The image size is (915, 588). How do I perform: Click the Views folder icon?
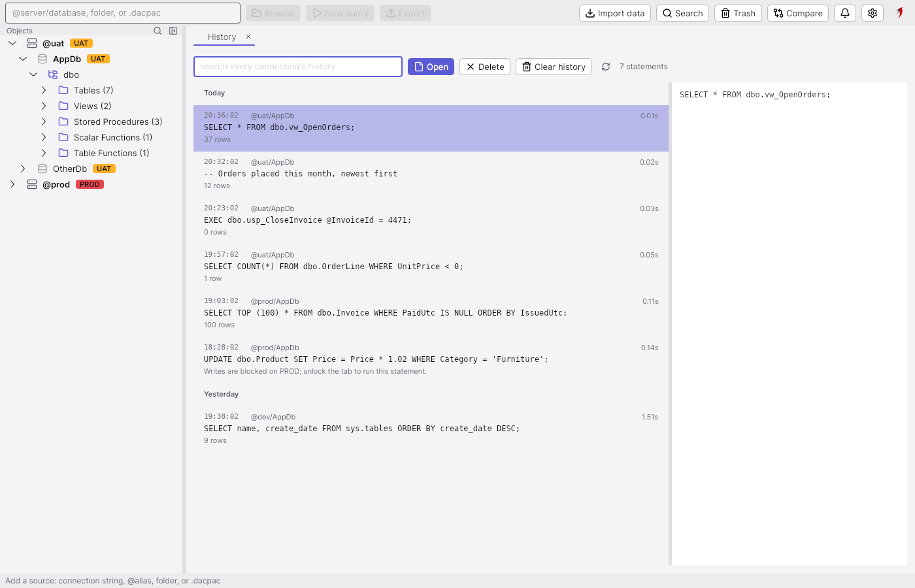coord(63,106)
